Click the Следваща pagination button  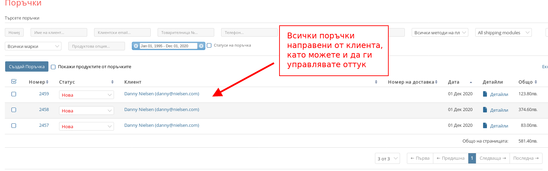click(x=493, y=158)
